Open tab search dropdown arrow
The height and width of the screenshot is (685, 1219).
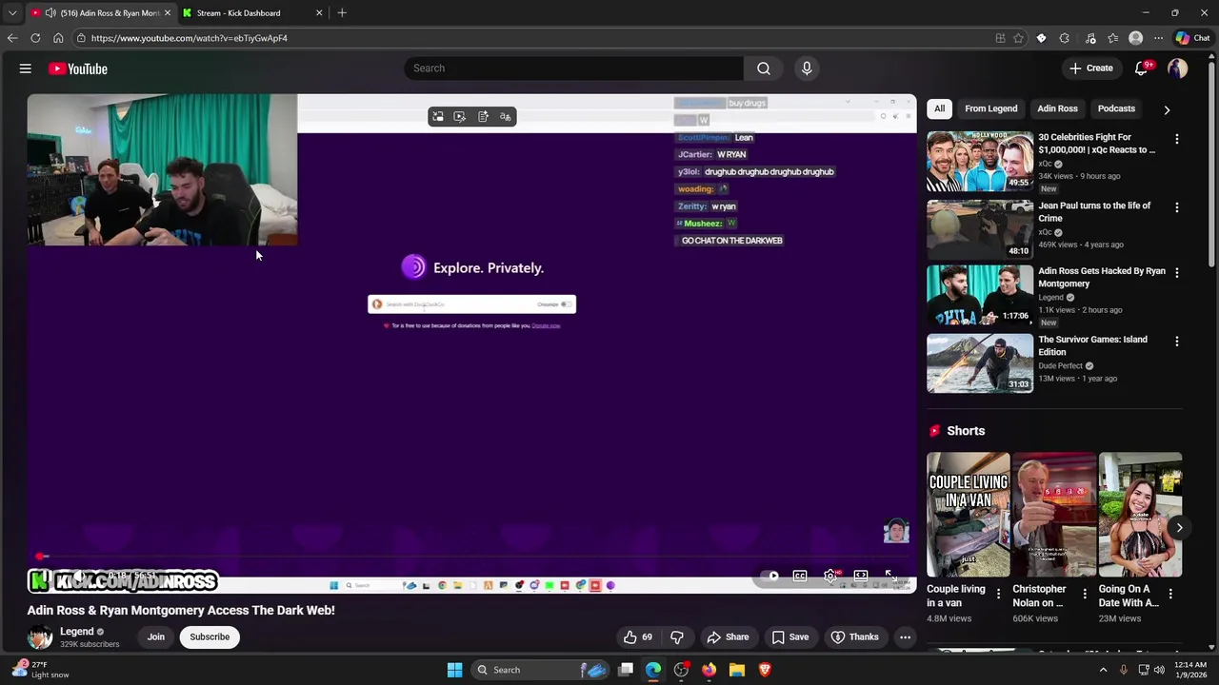pyautogui.click(x=12, y=13)
